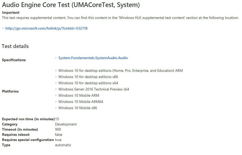Click the Platforms row label
242x155 pixels.
tap(10, 91)
